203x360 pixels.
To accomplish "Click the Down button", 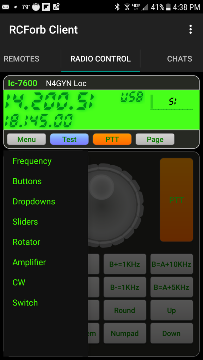I will click(x=172, y=333).
